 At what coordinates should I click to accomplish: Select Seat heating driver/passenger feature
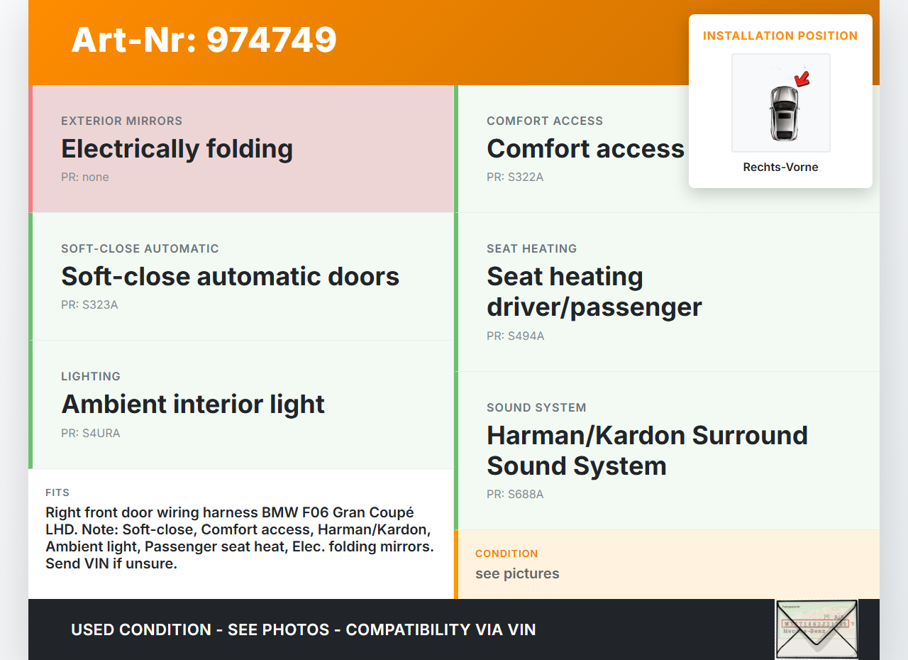pos(594,292)
